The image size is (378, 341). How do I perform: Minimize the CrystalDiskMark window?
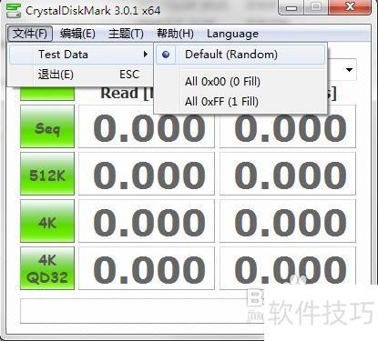291,7
